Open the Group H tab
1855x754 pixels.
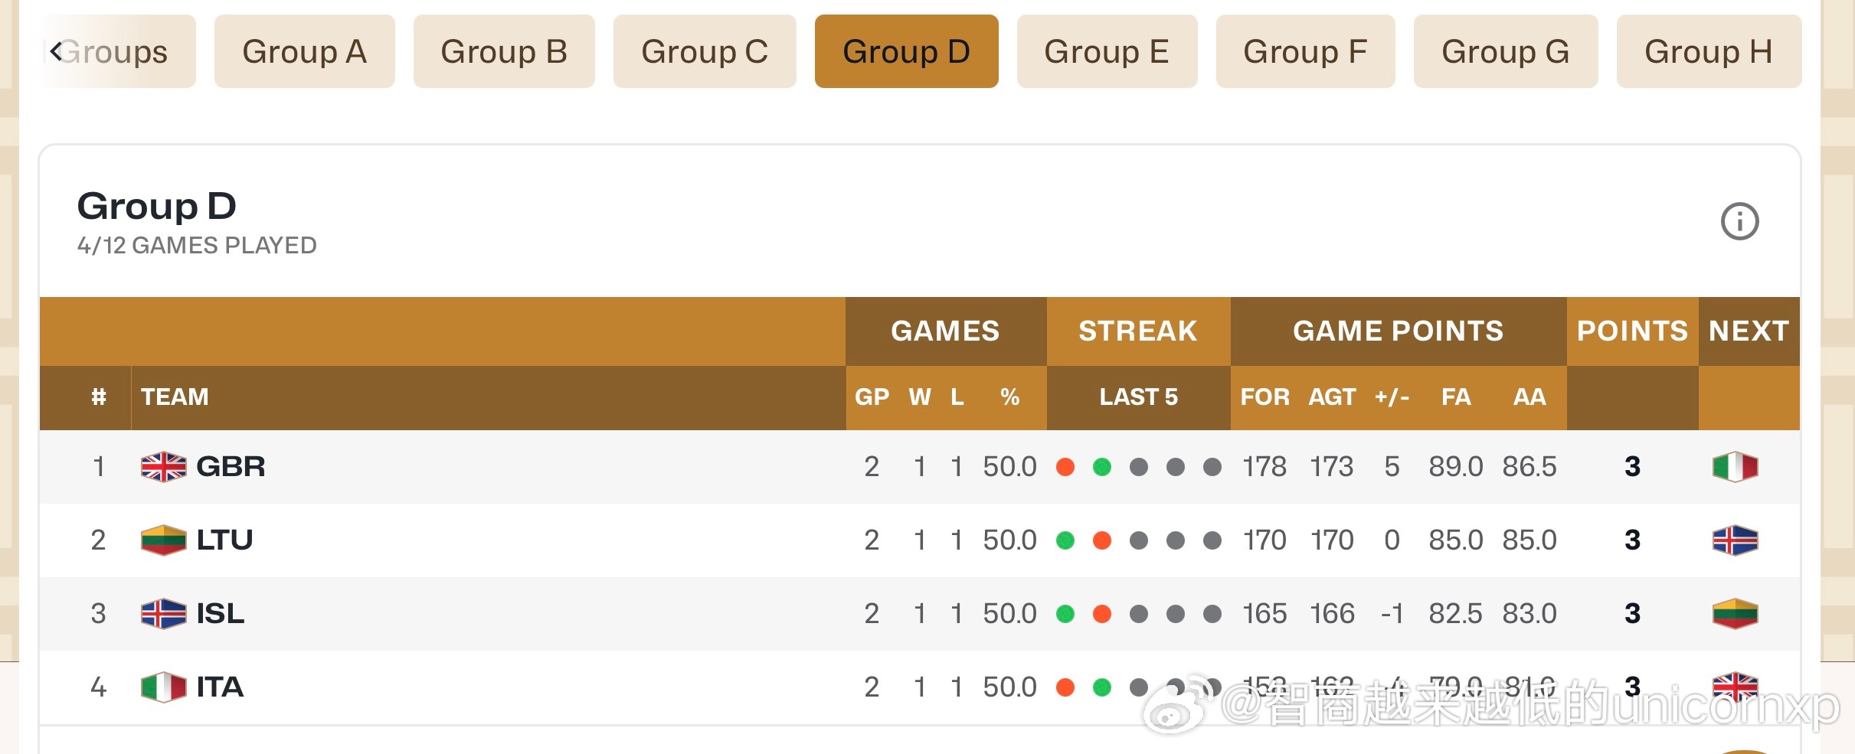1708,51
